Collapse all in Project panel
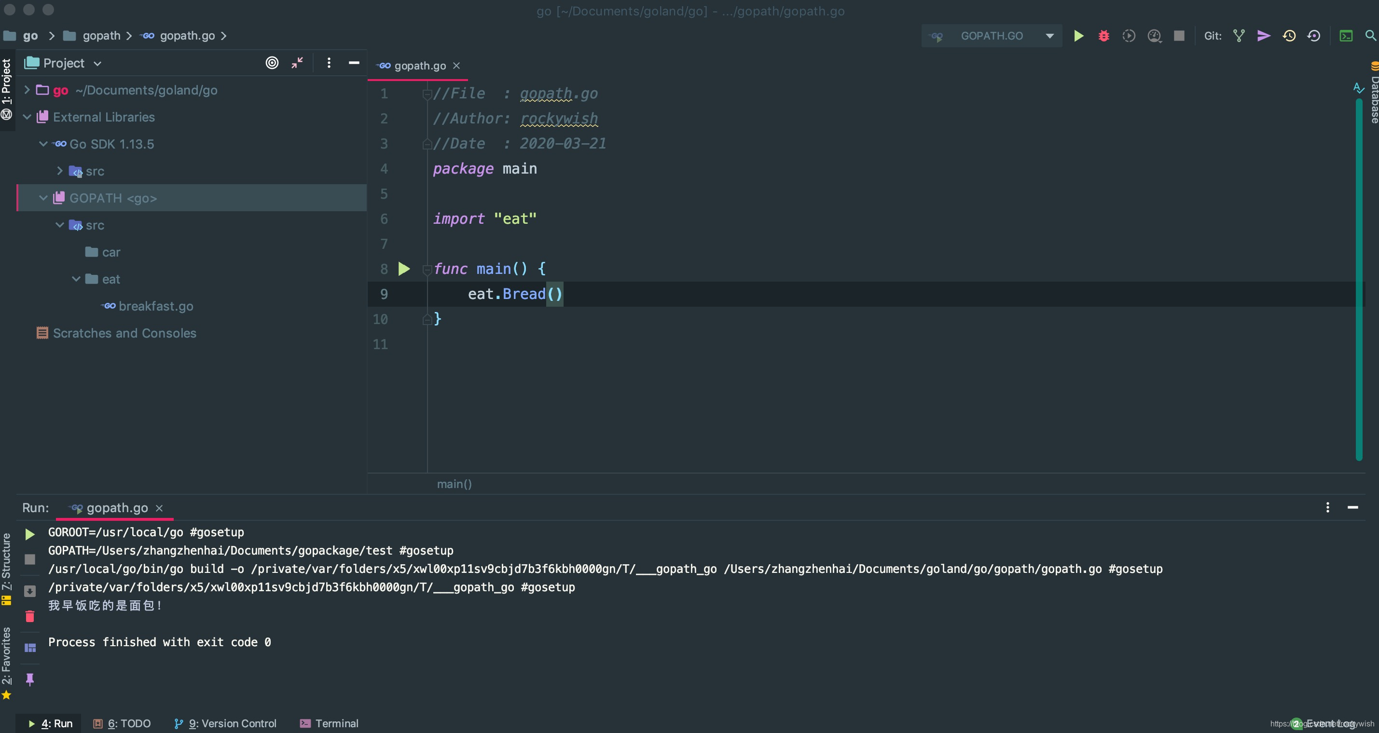Screen dimensions: 1379x733 tap(297, 63)
